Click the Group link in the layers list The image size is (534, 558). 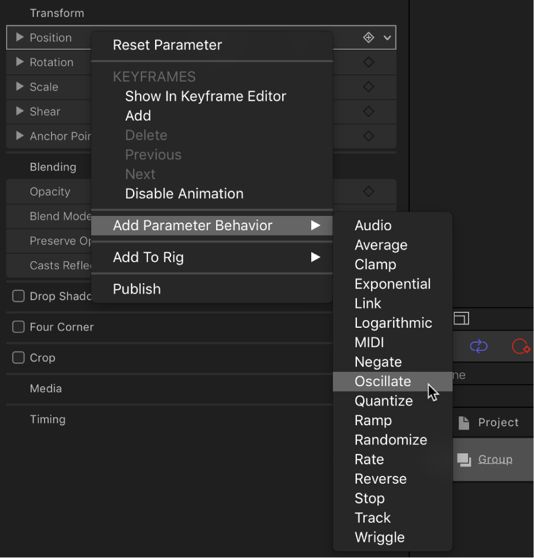click(x=494, y=459)
